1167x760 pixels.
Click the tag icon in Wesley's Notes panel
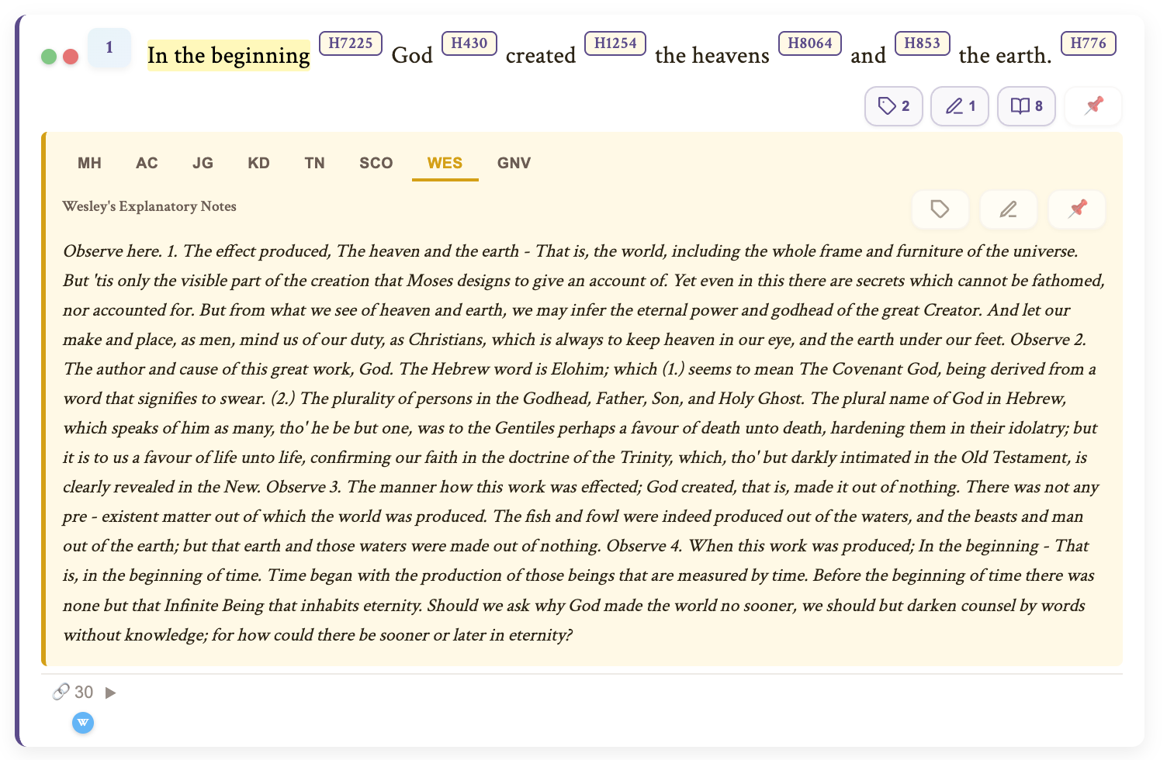tap(940, 209)
